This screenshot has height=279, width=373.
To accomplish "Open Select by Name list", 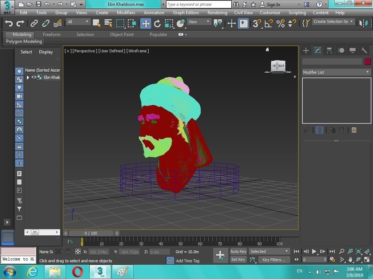I will (108, 23).
